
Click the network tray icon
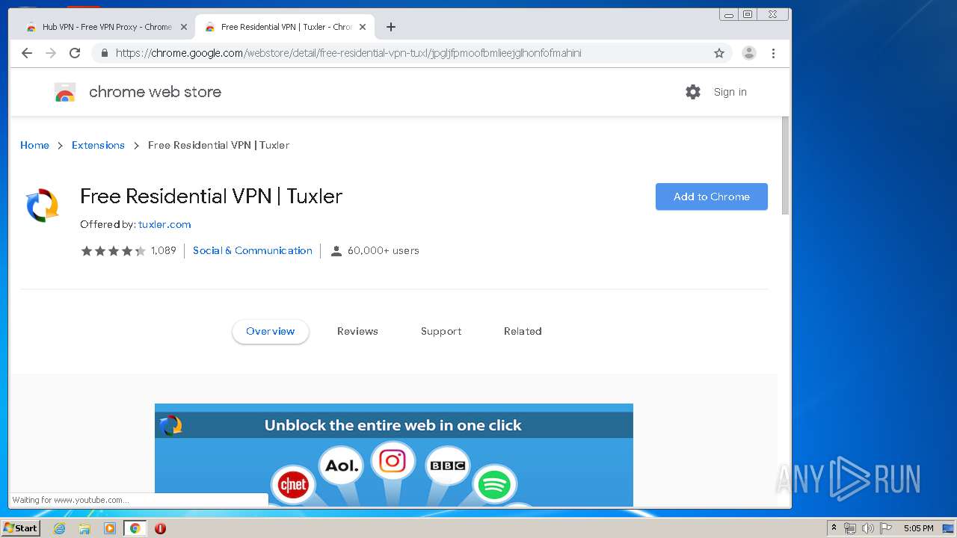pyautogui.click(x=850, y=528)
